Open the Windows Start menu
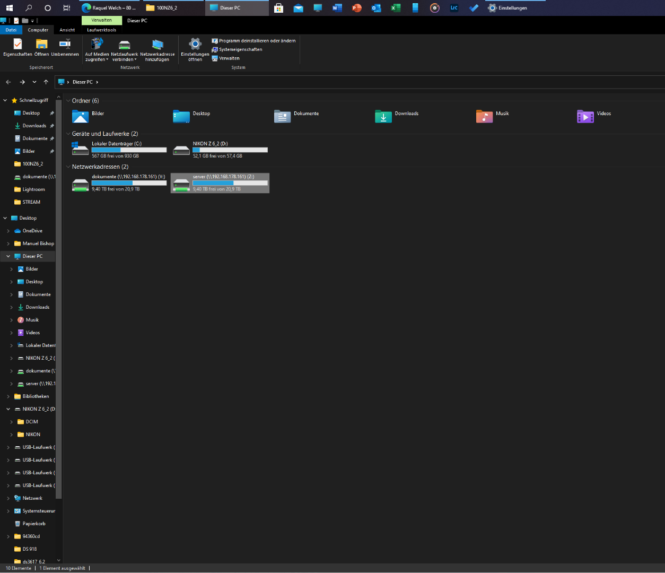 tap(9, 8)
